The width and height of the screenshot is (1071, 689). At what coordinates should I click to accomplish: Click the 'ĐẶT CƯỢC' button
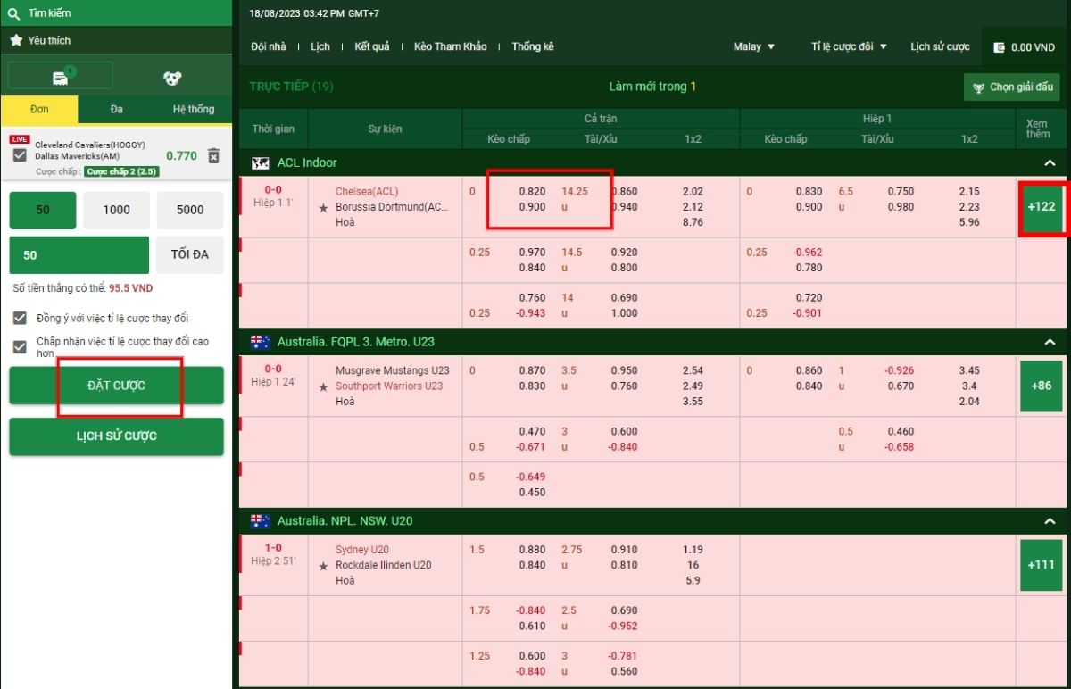tap(116, 386)
